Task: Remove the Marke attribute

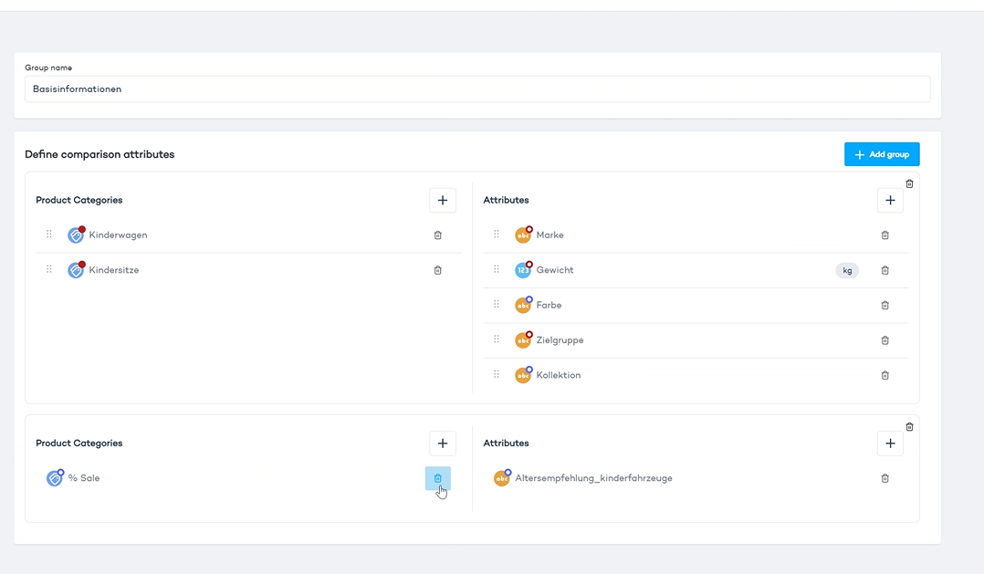Action: click(x=885, y=235)
